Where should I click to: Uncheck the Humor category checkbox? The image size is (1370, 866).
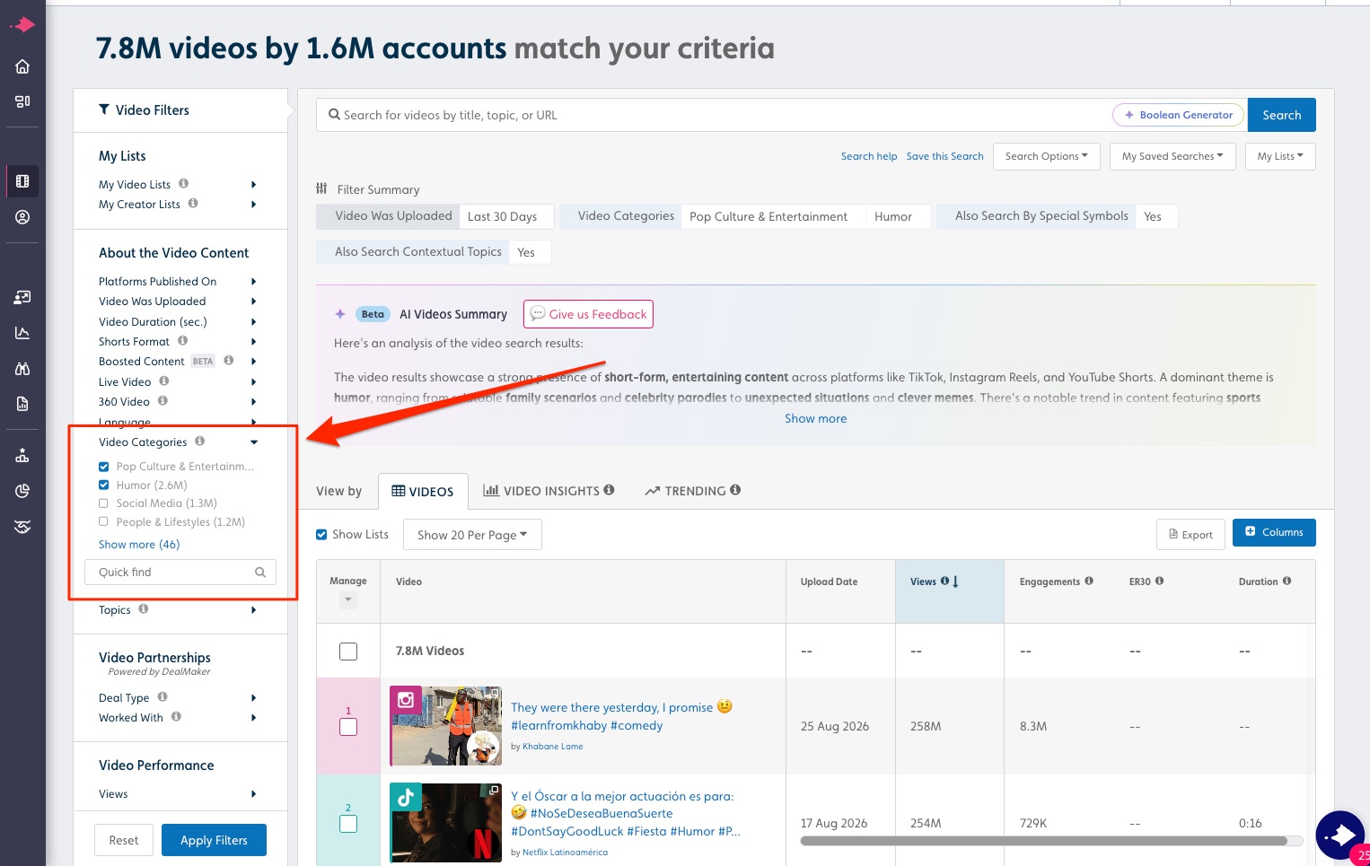pyautogui.click(x=104, y=485)
